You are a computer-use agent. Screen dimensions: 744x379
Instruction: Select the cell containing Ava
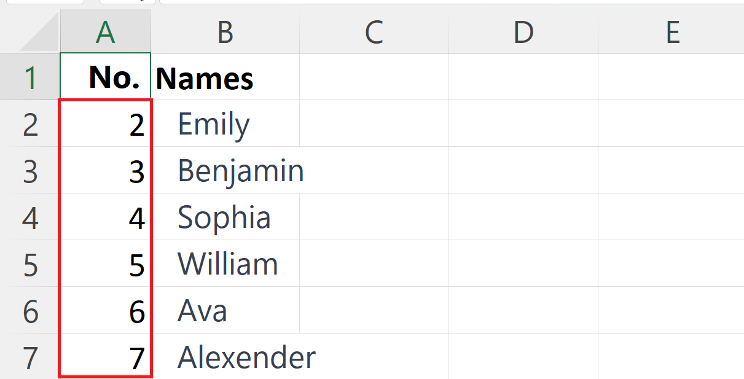[225, 310]
